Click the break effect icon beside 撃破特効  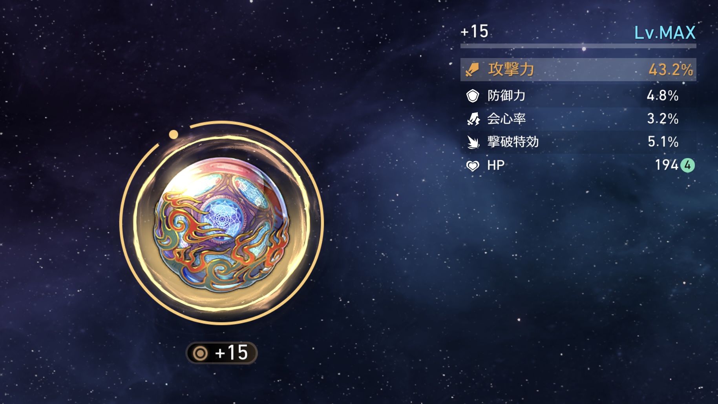tap(473, 142)
